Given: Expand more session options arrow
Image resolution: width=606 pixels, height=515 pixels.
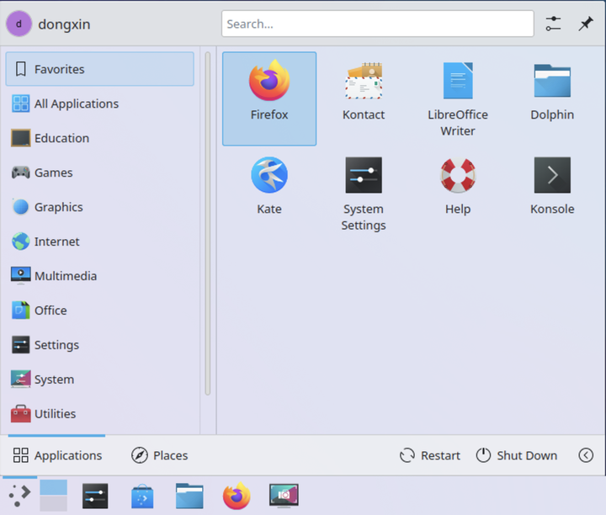Looking at the screenshot, I should pyautogui.click(x=586, y=455).
